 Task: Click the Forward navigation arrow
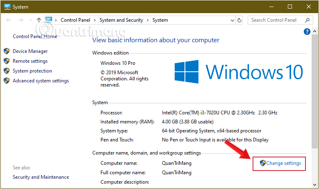pos(21,20)
